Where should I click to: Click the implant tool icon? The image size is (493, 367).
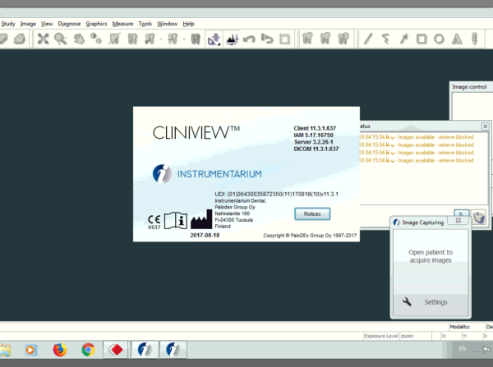coord(476,39)
